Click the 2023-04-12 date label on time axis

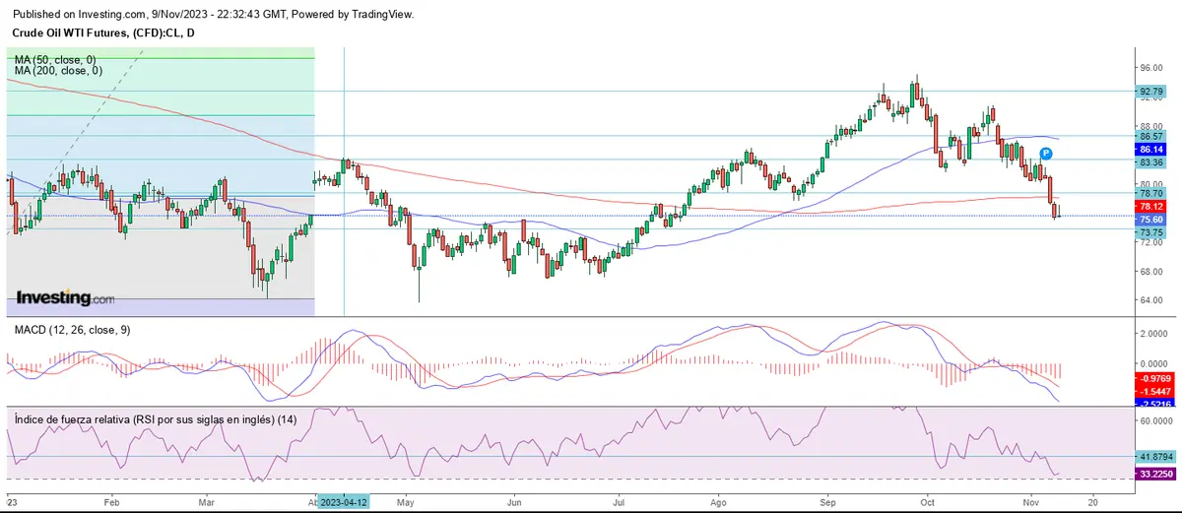[344, 500]
